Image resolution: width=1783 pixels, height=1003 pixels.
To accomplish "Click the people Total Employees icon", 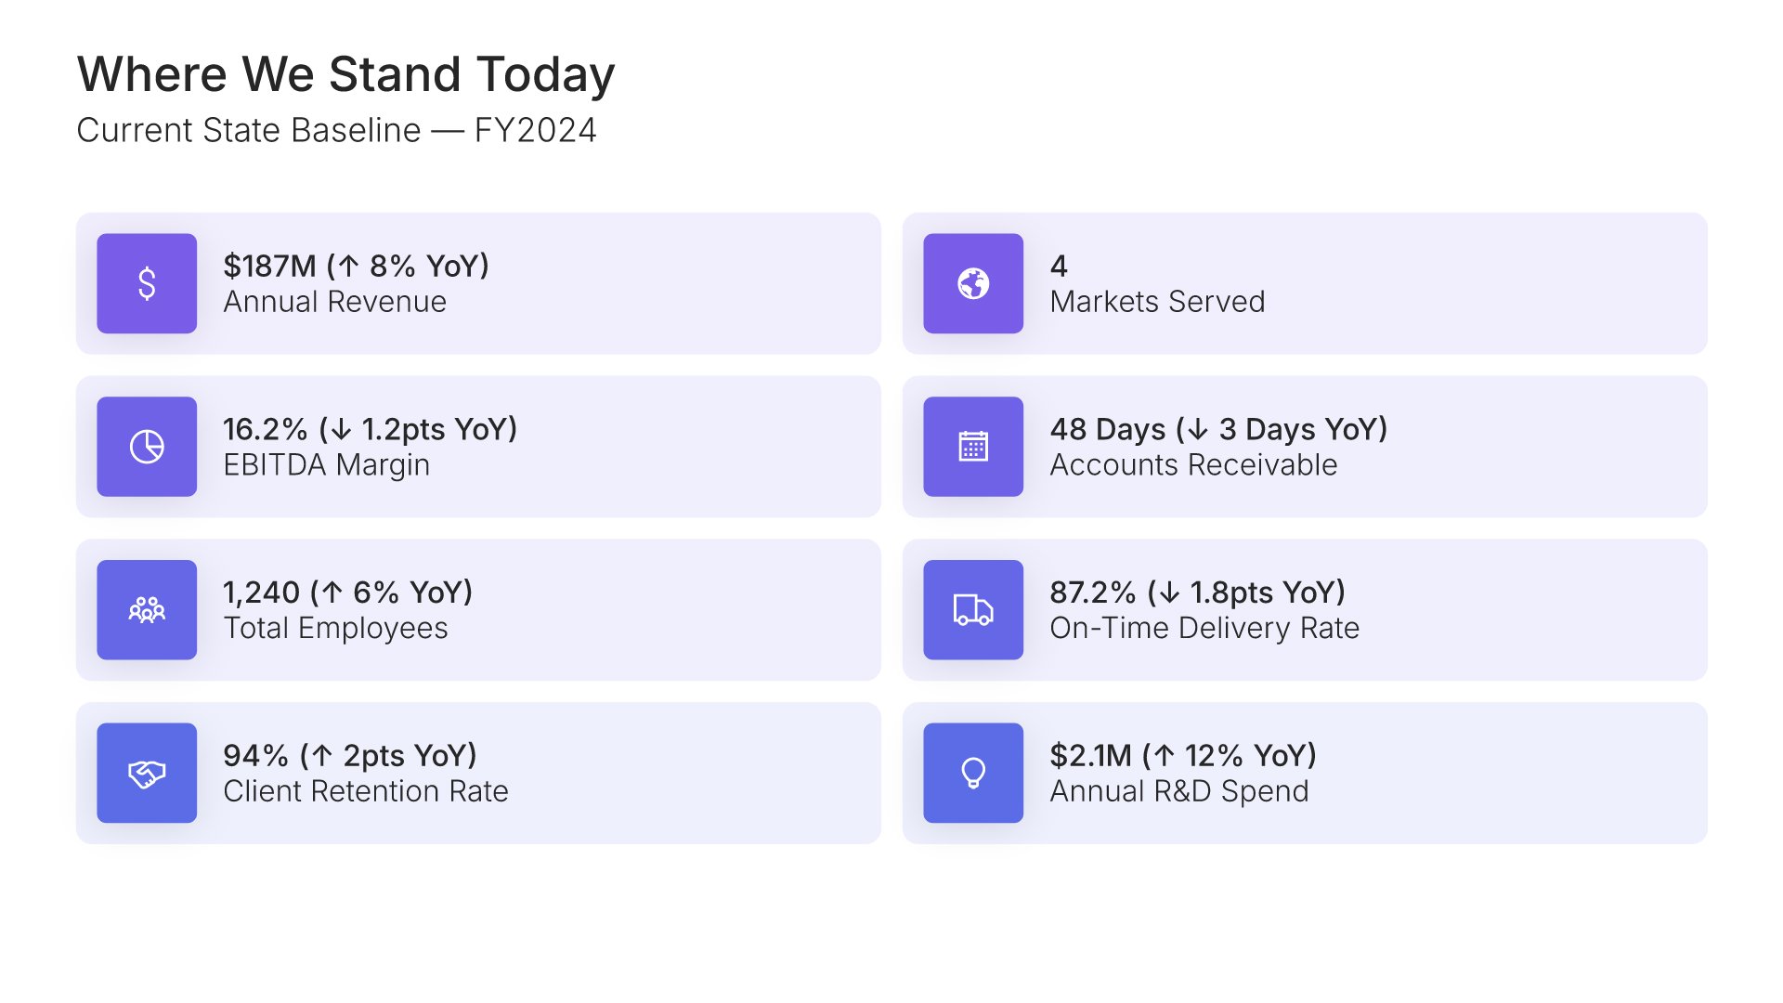I will pyautogui.click(x=147, y=610).
